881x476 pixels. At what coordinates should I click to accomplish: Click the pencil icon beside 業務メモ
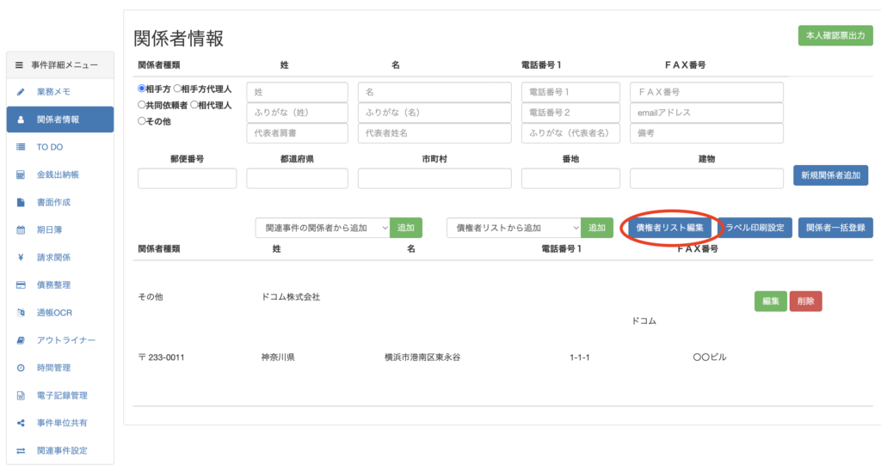coord(21,92)
